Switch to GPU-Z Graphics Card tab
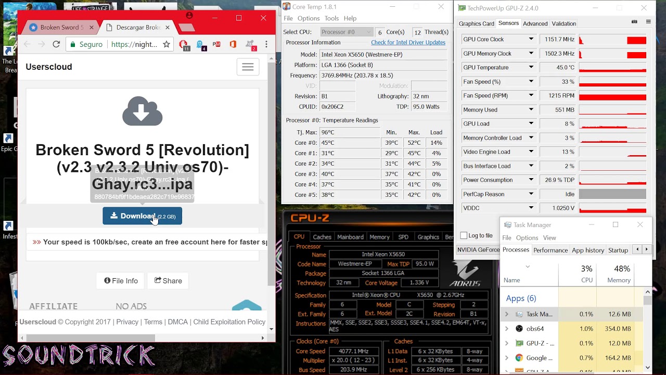 click(476, 23)
